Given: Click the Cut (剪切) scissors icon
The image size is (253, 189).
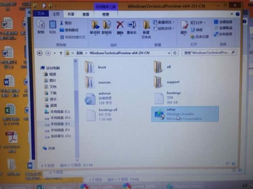Looking at the screenshot, I should (x=62, y=23).
